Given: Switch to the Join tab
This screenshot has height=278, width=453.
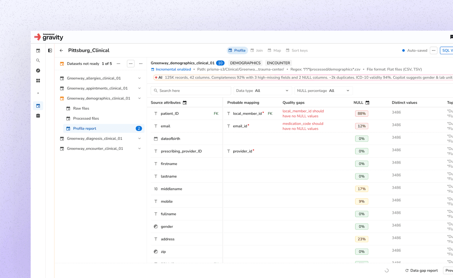Looking at the screenshot, I should tap(257, 51).
